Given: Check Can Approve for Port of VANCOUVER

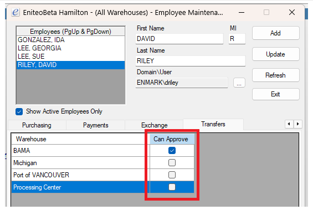Looking at the screenshot, I should tap(172, 175).
